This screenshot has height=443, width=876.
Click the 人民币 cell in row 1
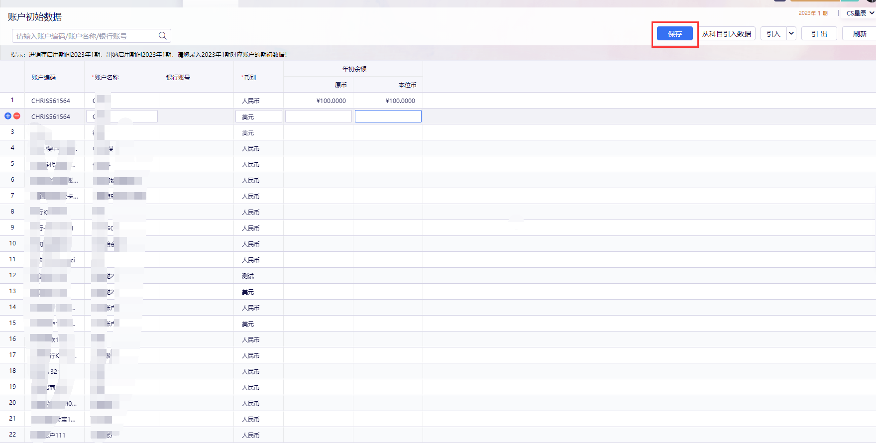coord(251,101)
